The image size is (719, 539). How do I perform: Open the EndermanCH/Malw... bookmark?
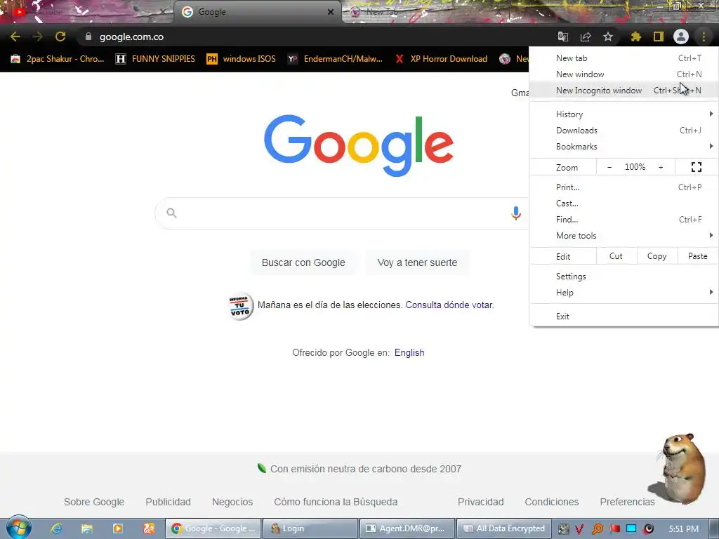click(335, 59)
